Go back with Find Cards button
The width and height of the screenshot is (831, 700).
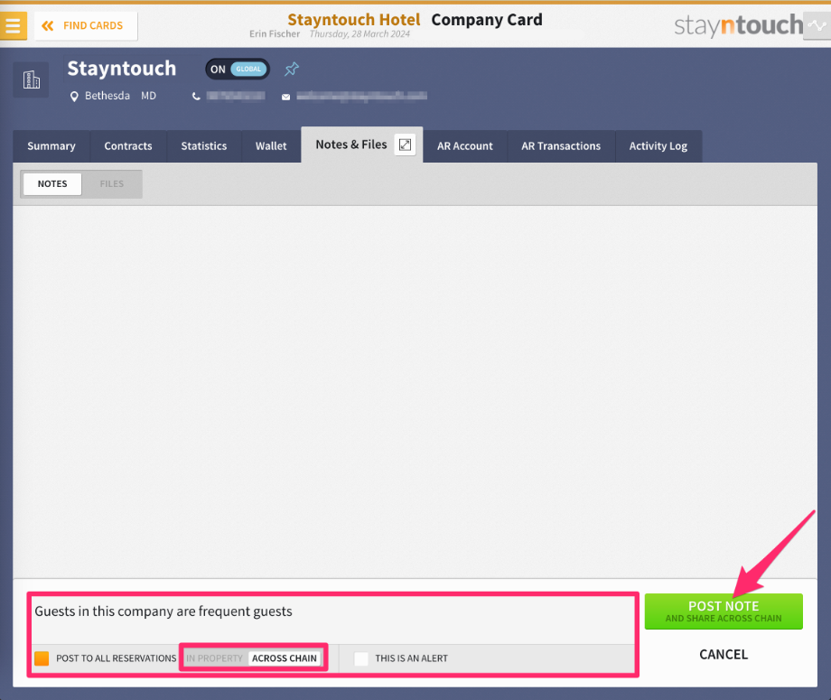click(86, 25)
